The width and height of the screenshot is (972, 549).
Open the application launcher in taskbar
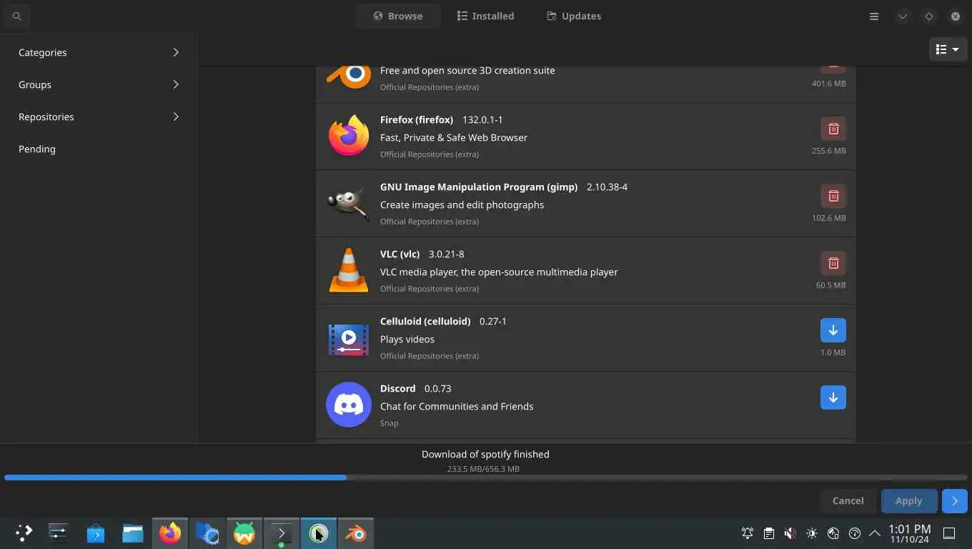click(24, 533)
